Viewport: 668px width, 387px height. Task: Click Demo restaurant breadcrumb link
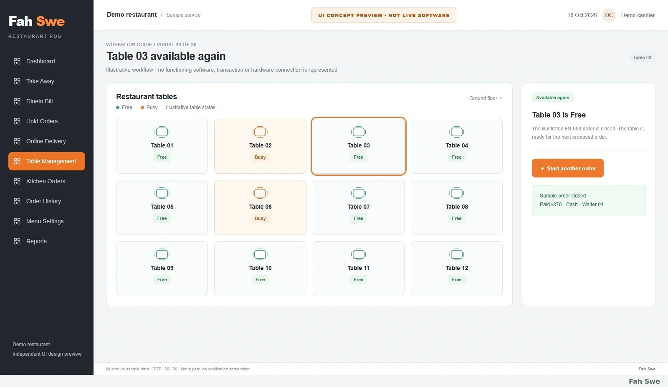point(132,15)
